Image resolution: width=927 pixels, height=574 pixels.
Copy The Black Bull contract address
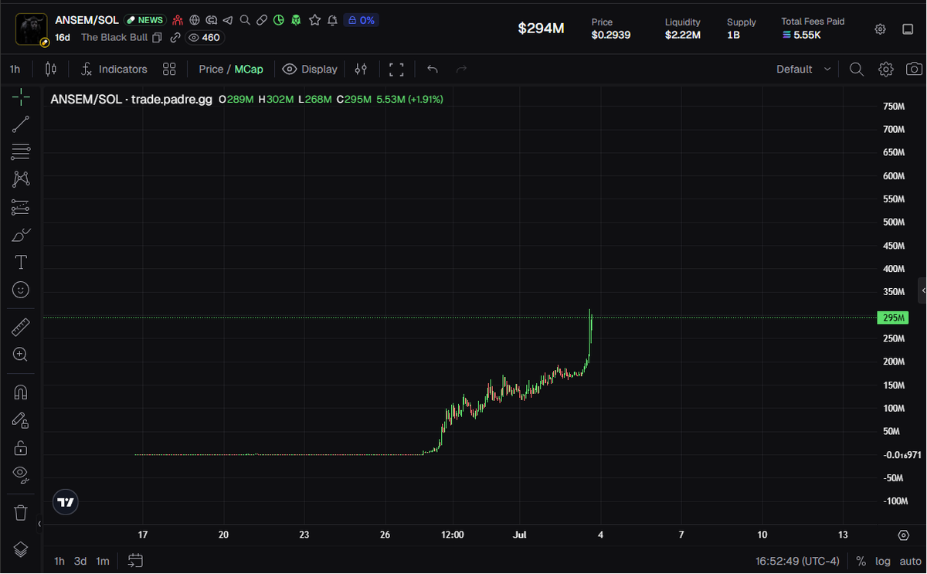point(157,37)
